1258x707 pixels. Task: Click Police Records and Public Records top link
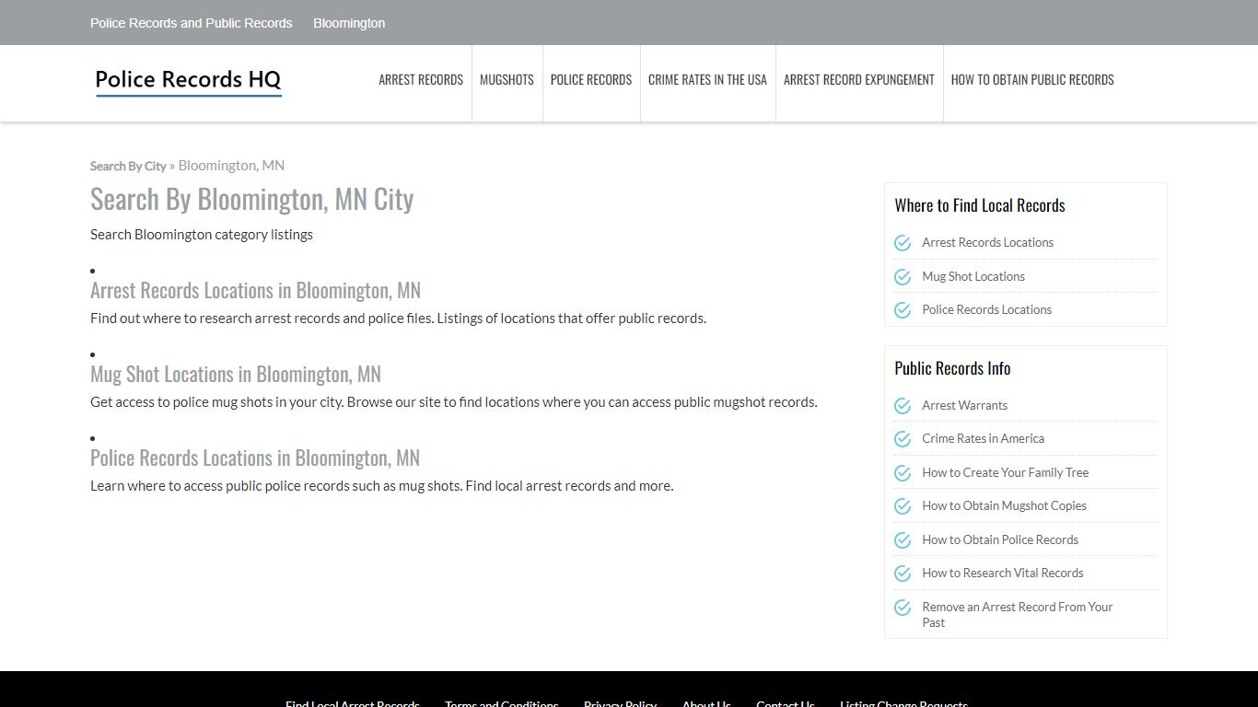point(191,23)
